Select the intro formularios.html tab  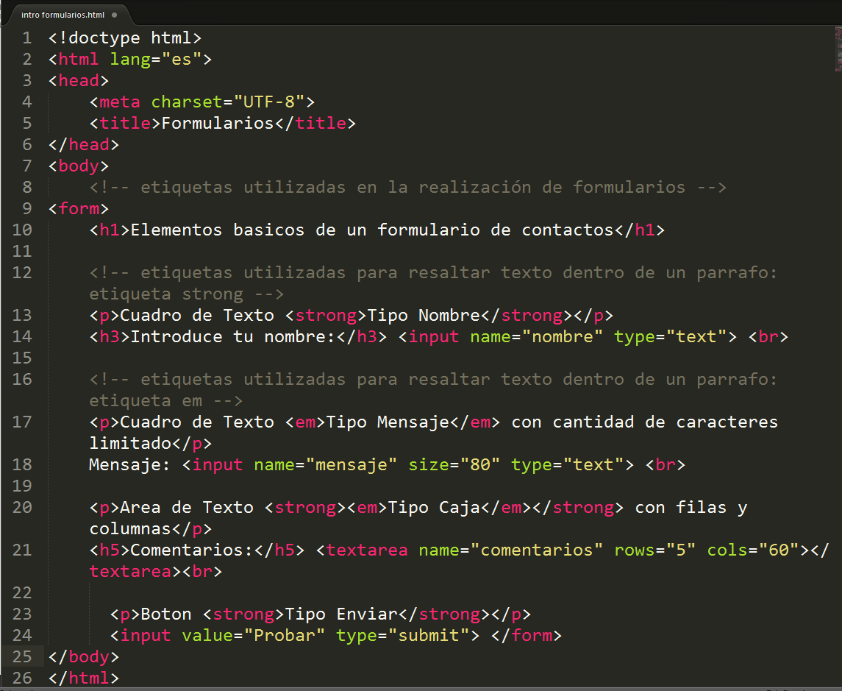pos(63,13)
